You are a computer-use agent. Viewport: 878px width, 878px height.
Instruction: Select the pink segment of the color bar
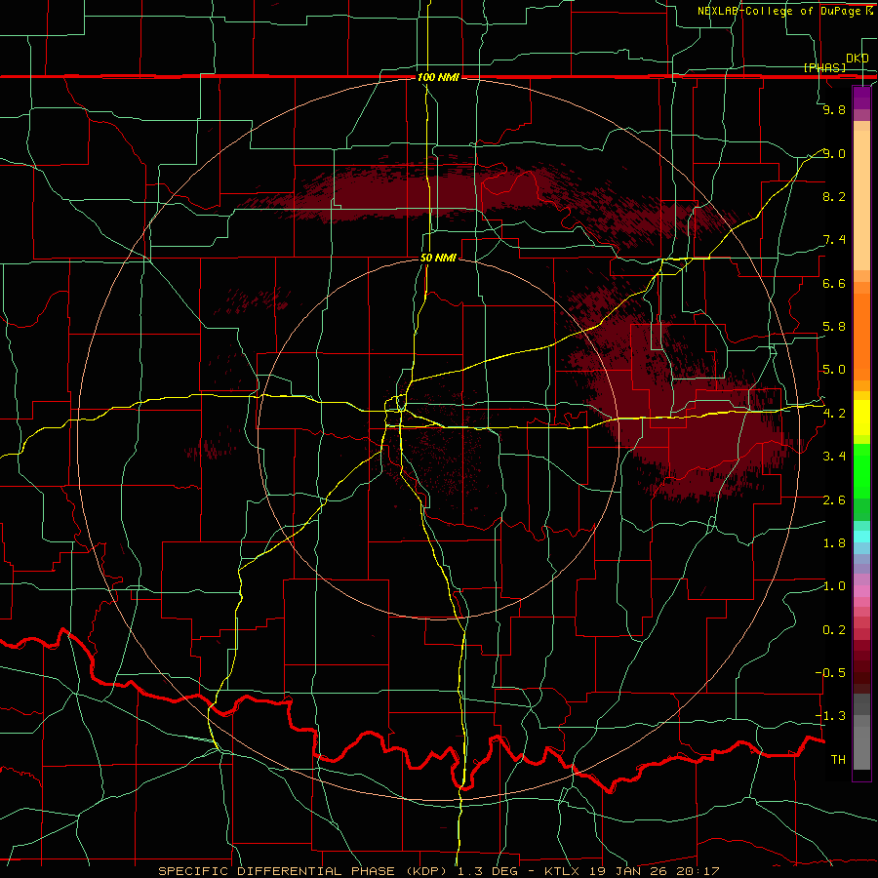click(x=861, y=591)
